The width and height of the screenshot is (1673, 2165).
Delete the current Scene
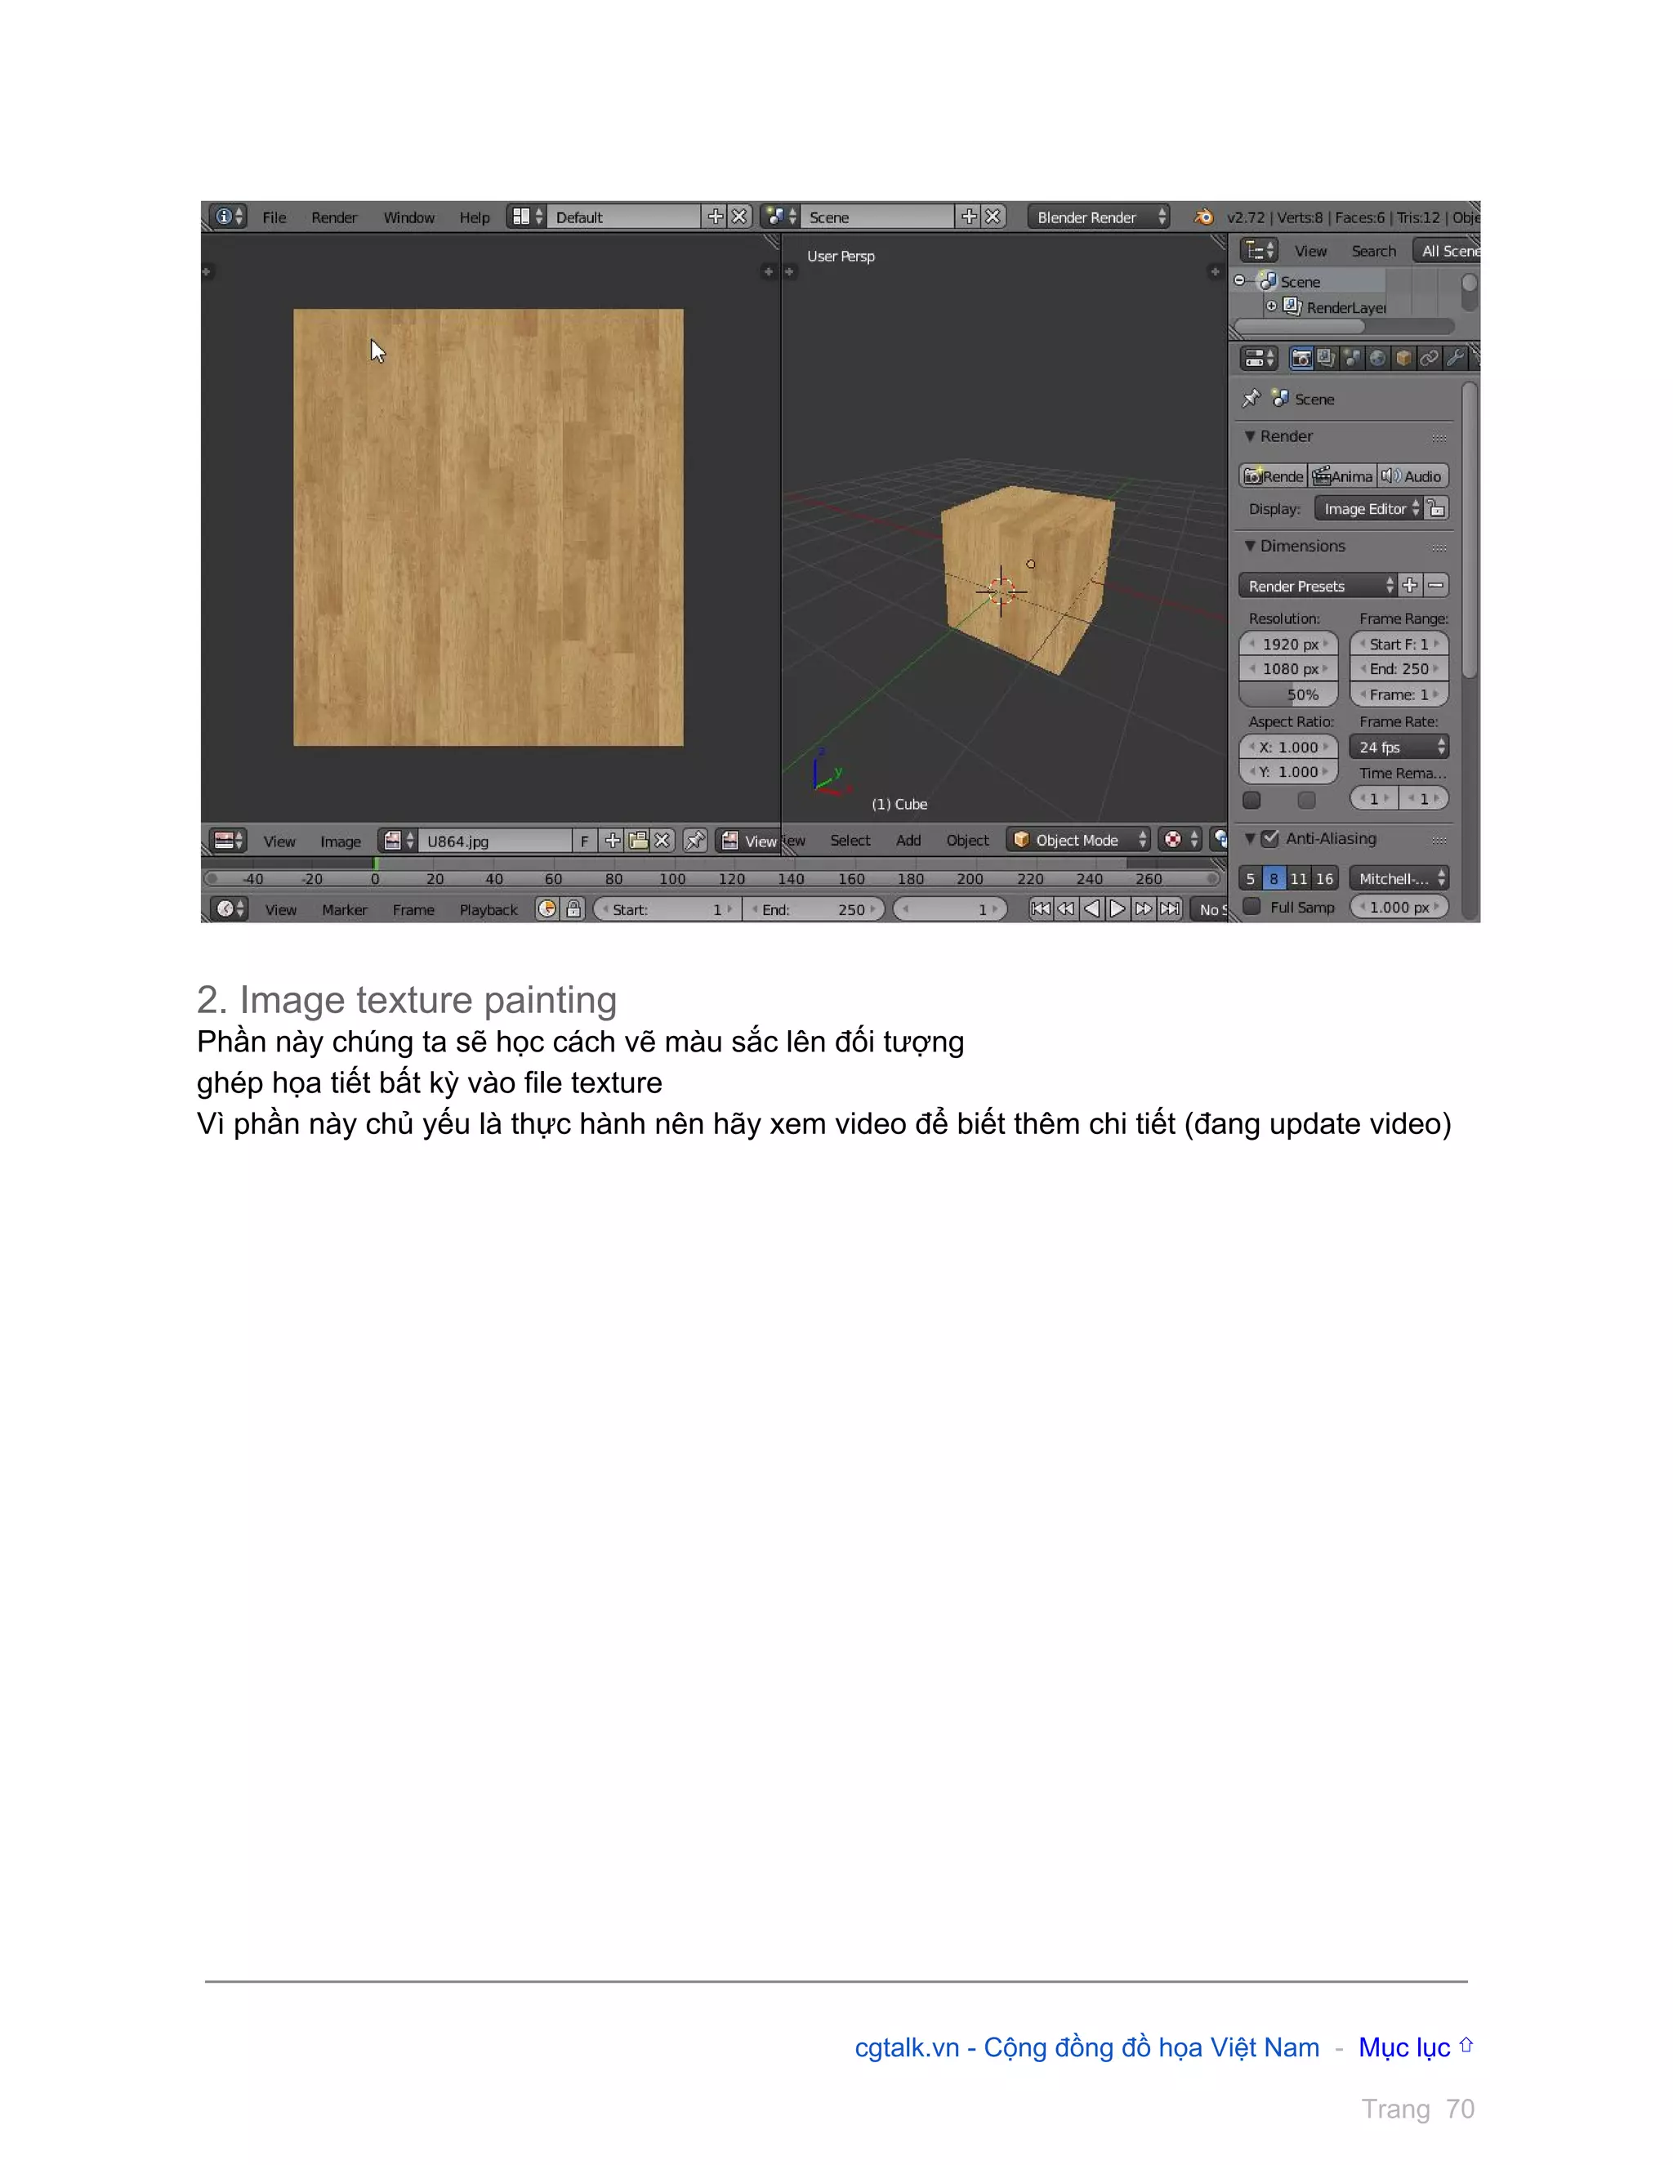tap(993, 216)
